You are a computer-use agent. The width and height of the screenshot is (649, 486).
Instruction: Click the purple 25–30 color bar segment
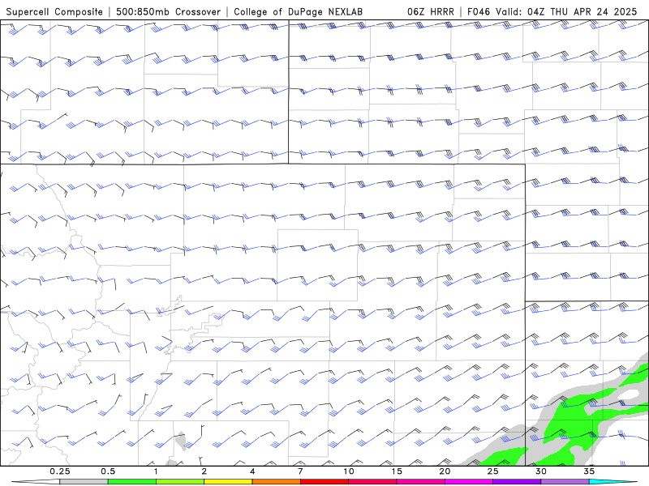[x=517, y=482]
